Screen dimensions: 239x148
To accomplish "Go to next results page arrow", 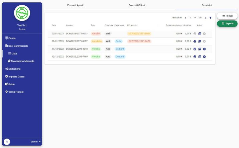I will pyautogui.click(x=206, y=18).
